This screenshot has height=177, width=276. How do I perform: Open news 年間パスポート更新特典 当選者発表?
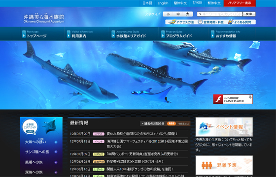[x=142, y=154]
